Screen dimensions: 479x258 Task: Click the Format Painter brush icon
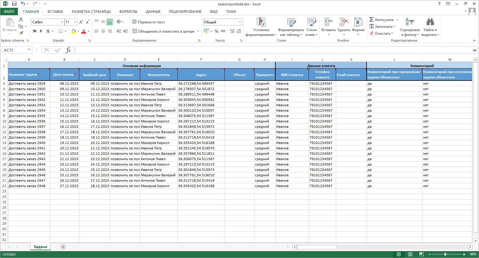(x=21, y=33)
